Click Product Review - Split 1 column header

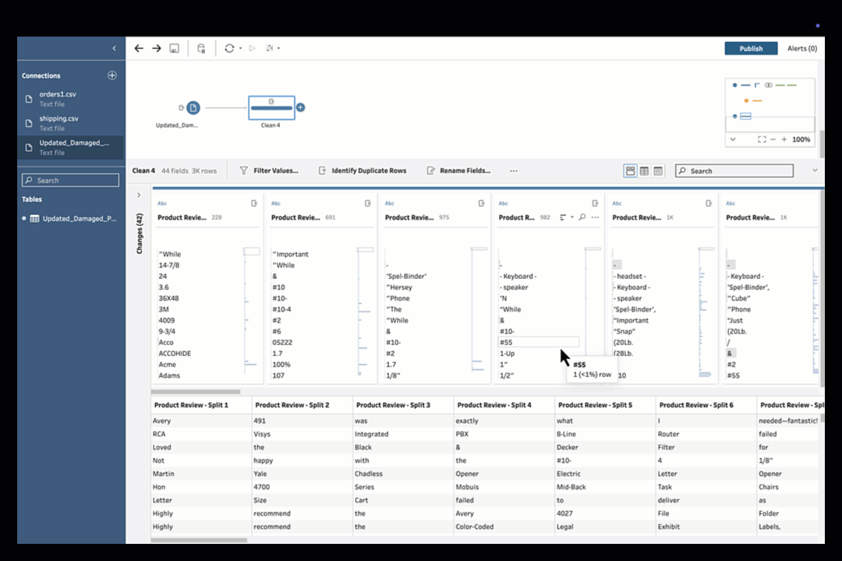point(191,405)
